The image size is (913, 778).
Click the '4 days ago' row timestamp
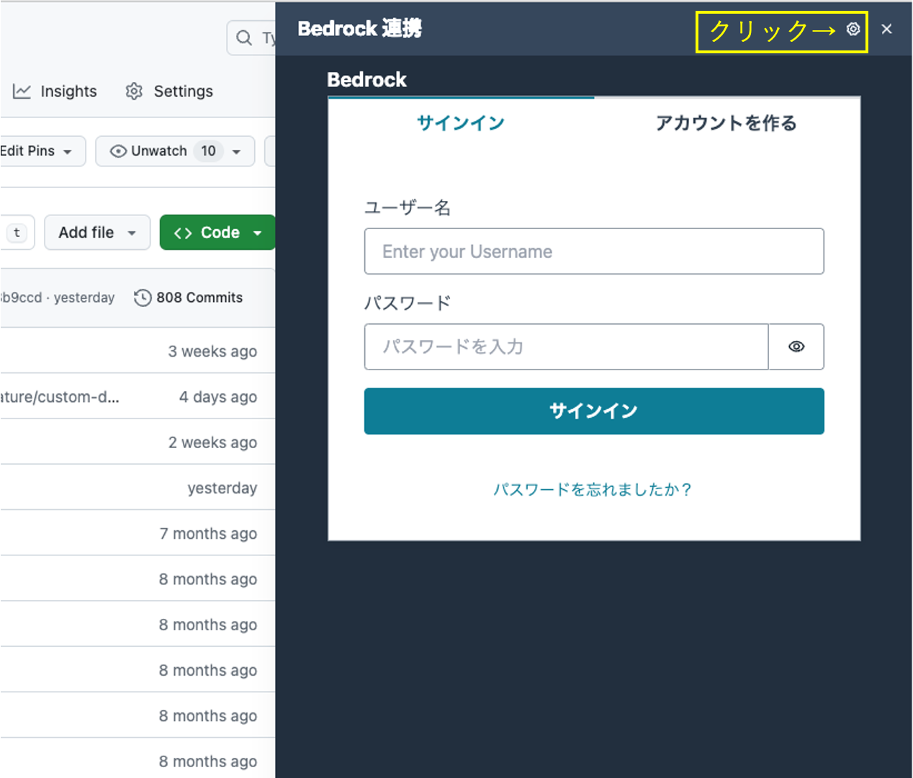218,397
